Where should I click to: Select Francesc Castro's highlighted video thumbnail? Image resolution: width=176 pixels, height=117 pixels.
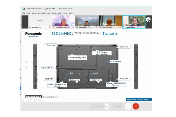(x=134, y=22)
